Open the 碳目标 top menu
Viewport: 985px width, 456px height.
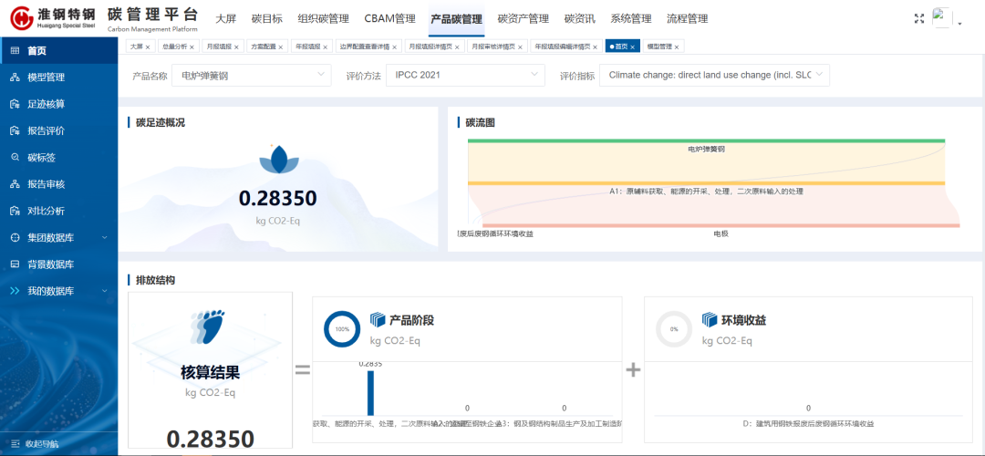click(267, 19)
